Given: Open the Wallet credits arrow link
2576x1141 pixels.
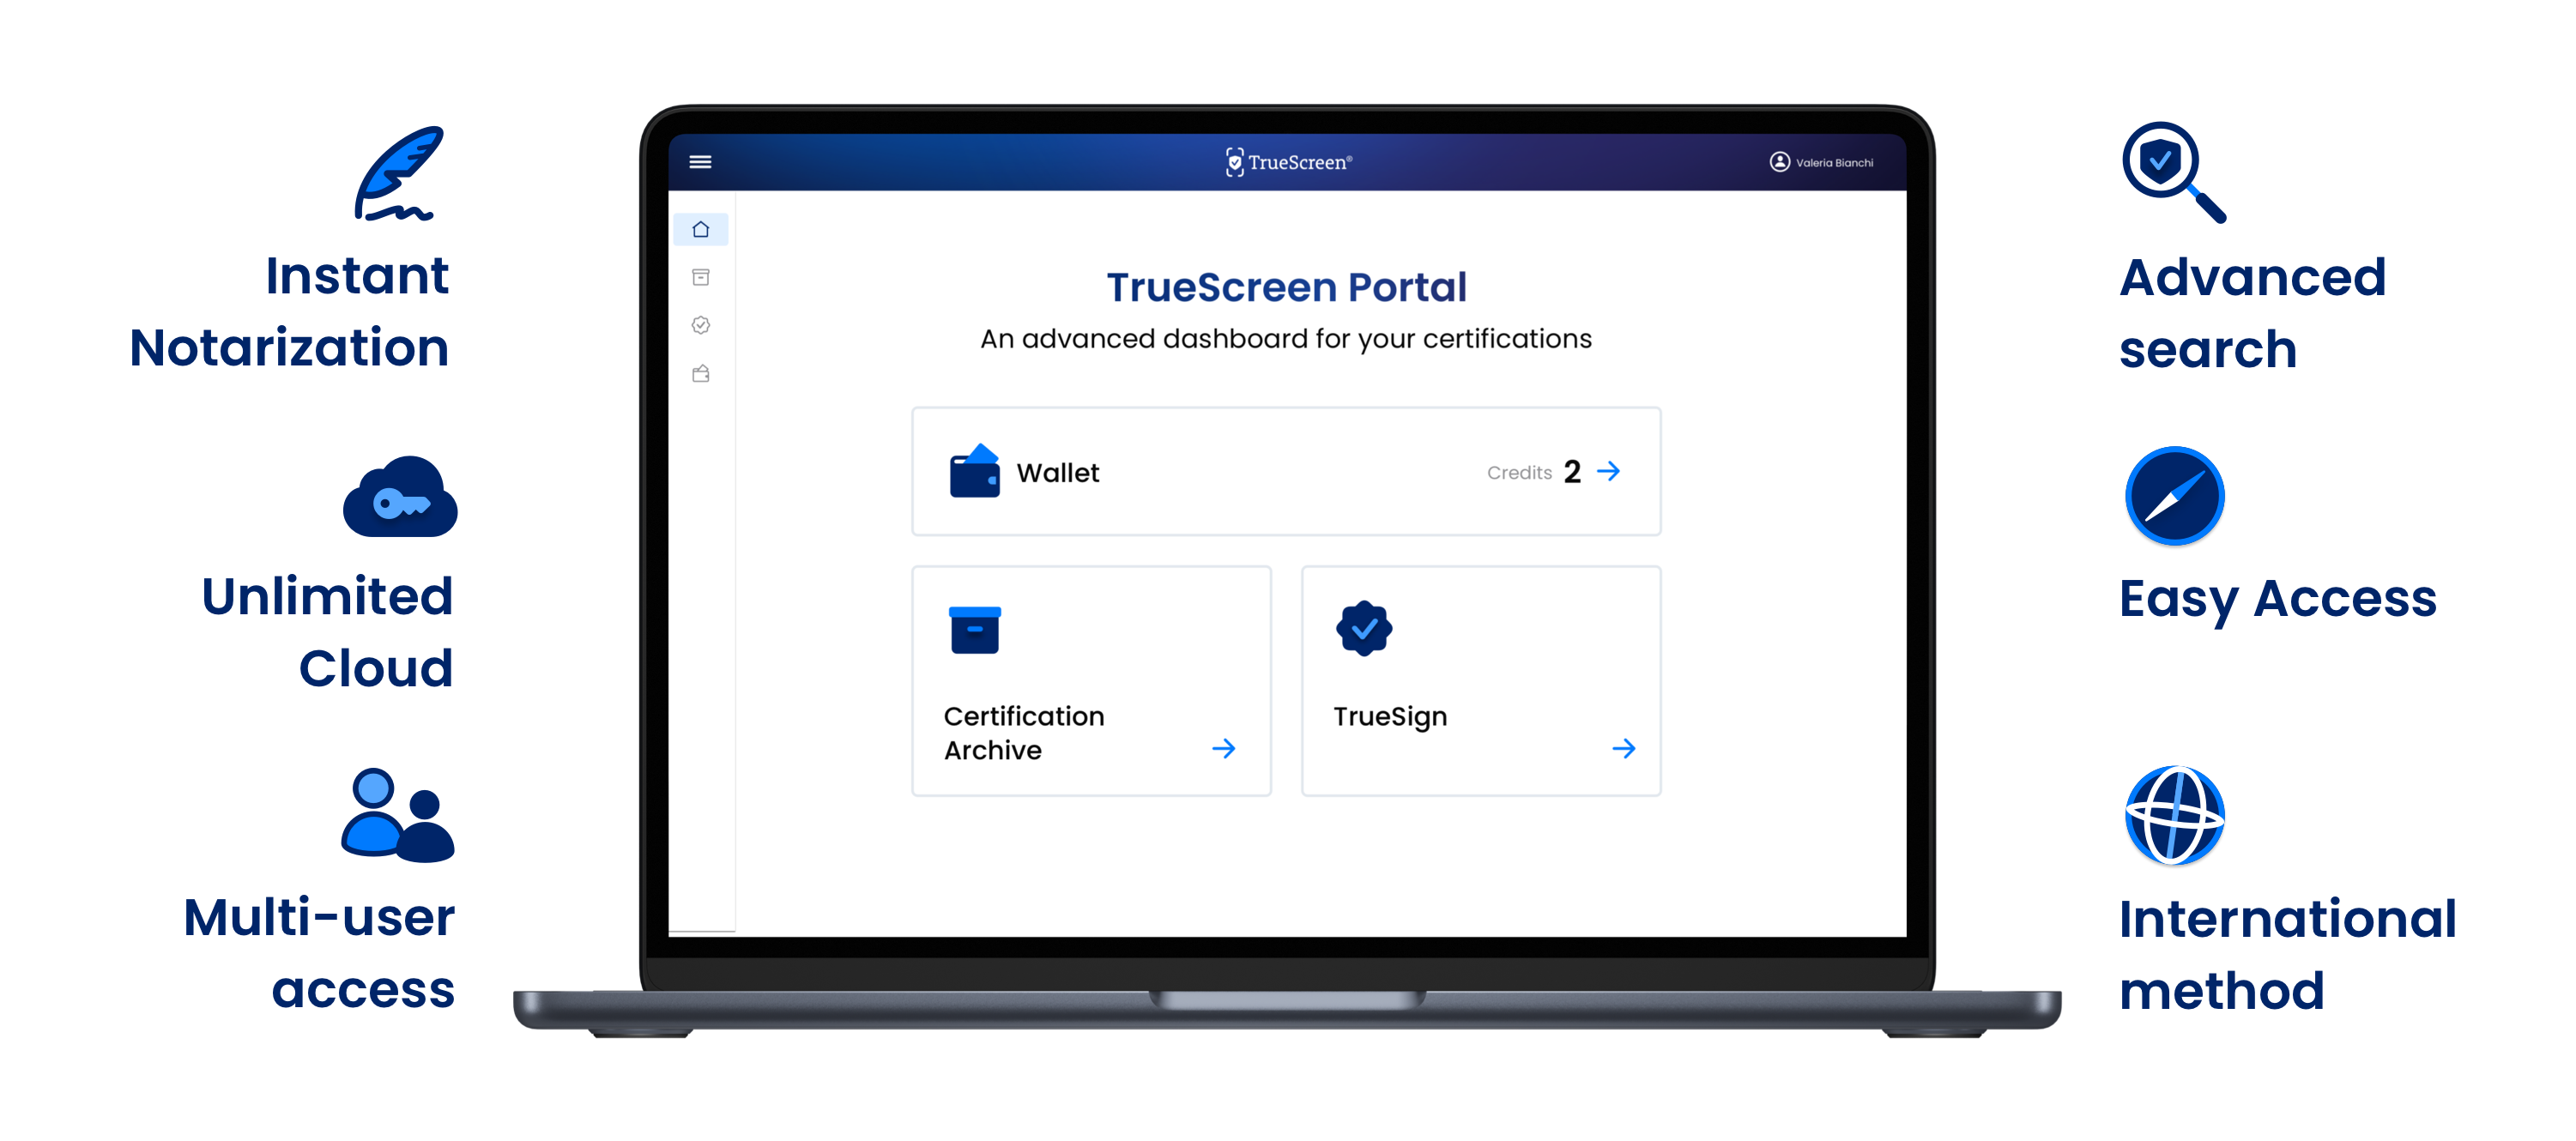Looking at the screenshot, I should pyautogui.click(x=1608, y=471).
